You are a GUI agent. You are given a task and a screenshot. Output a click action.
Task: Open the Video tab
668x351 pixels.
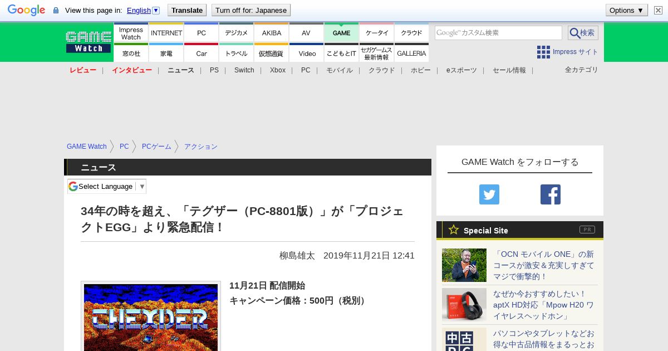(306, 53)
